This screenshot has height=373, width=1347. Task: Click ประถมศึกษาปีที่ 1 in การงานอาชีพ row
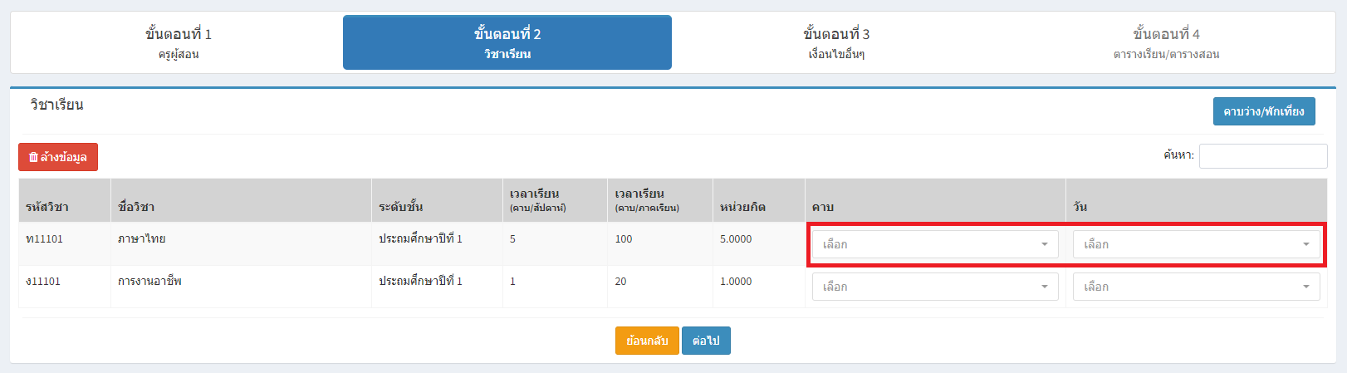[x=420, y=282]
